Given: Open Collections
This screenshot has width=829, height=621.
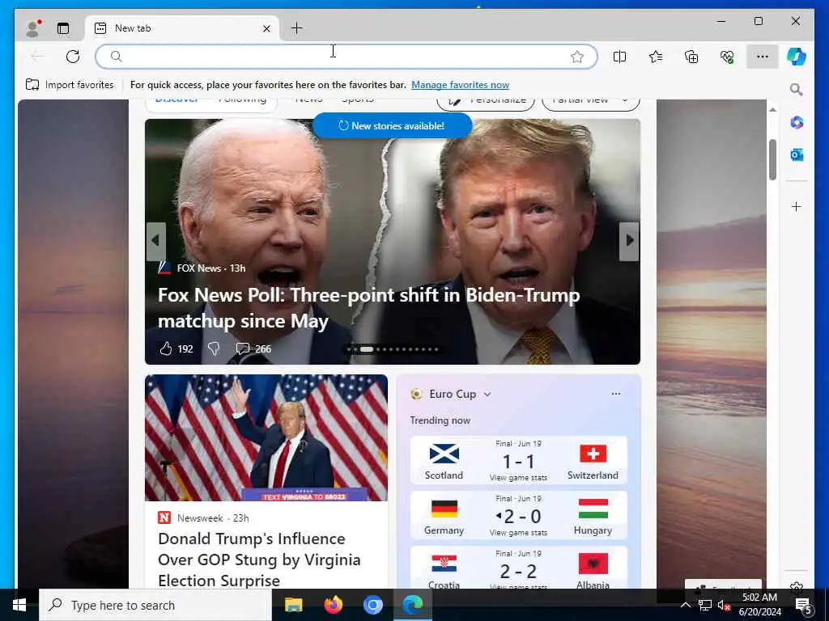Looking at the screenshot, I should click(691, 57).
